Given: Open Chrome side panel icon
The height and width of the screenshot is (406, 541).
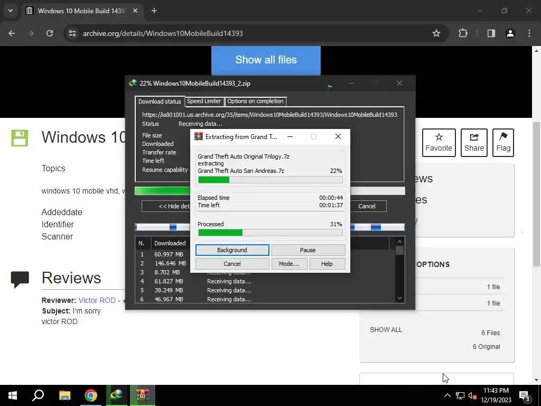Looking at the screenshot, I should (491, 33).
